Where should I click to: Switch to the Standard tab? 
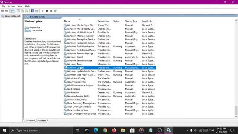[x=42, y=121]
